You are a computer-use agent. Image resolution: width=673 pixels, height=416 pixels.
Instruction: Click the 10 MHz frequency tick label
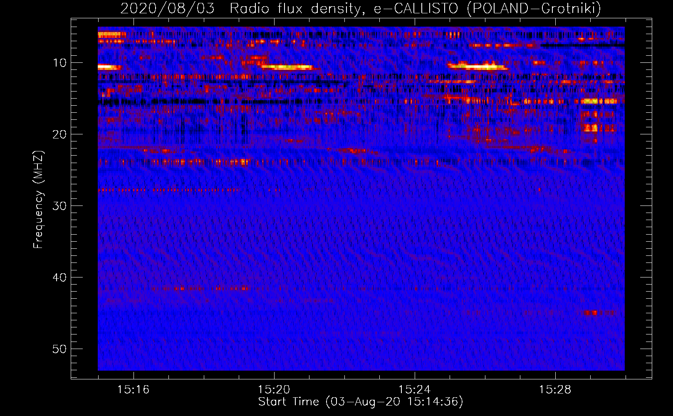(59, 63)
